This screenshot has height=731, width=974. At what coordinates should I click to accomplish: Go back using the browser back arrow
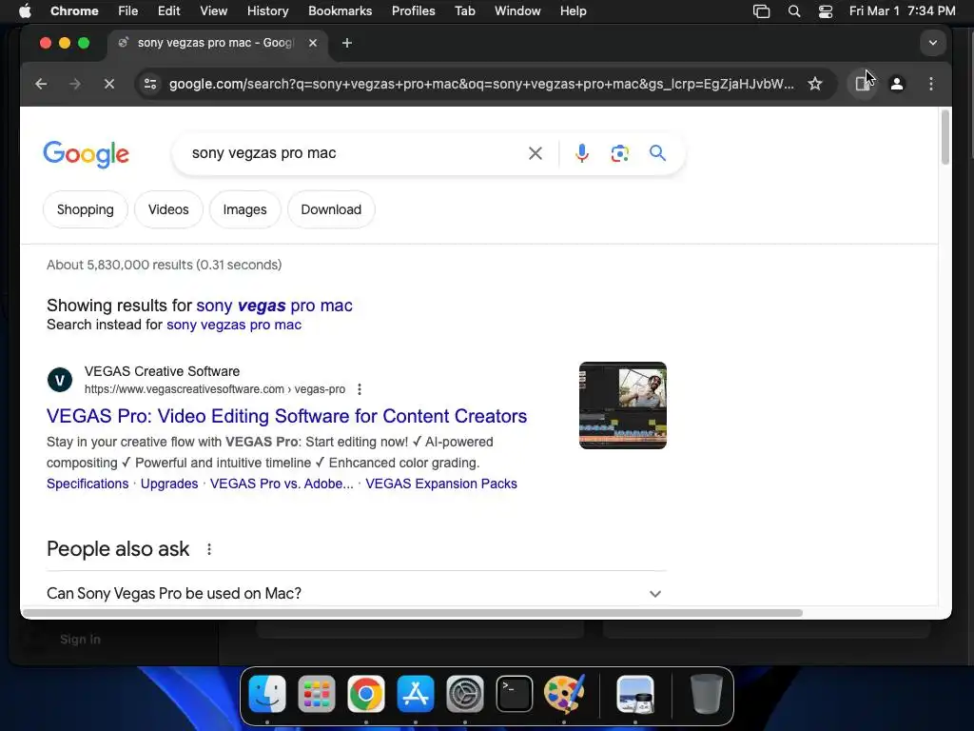pos(41,84)
